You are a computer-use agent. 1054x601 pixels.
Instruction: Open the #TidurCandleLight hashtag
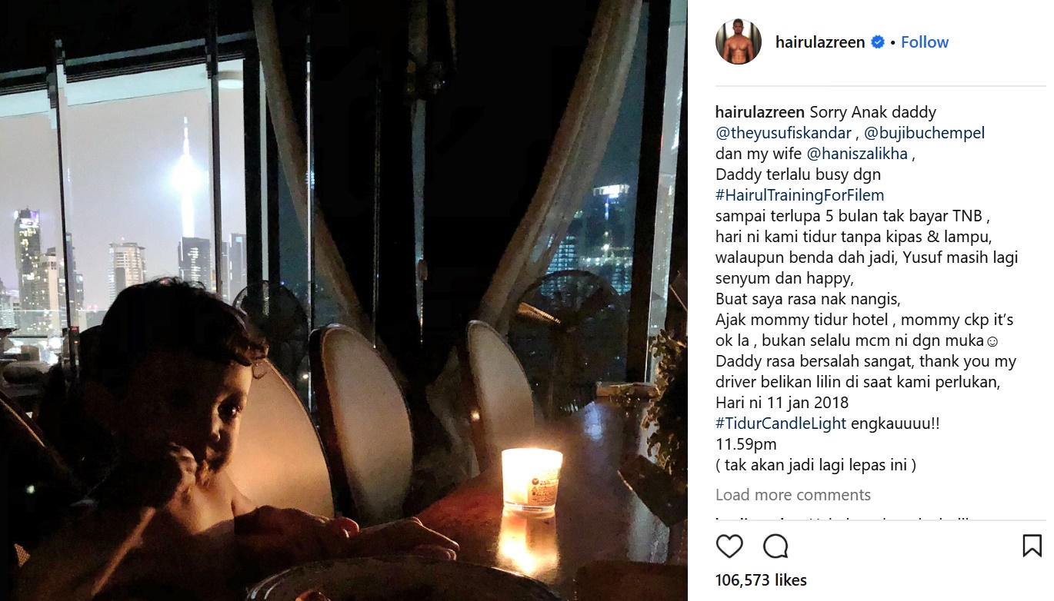point(781,423)
